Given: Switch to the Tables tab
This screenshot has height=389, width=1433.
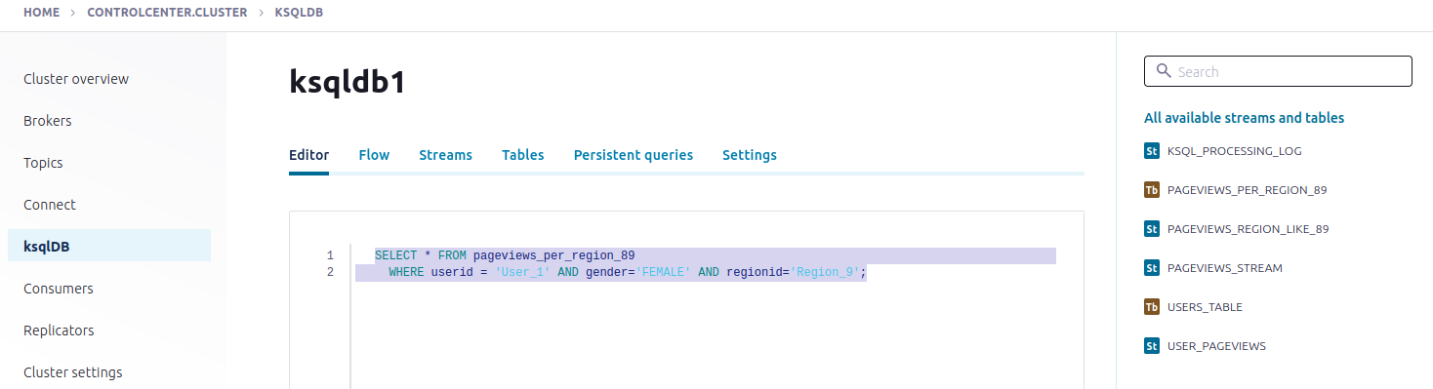Looking at the screenshot, I should coord(522,155).
